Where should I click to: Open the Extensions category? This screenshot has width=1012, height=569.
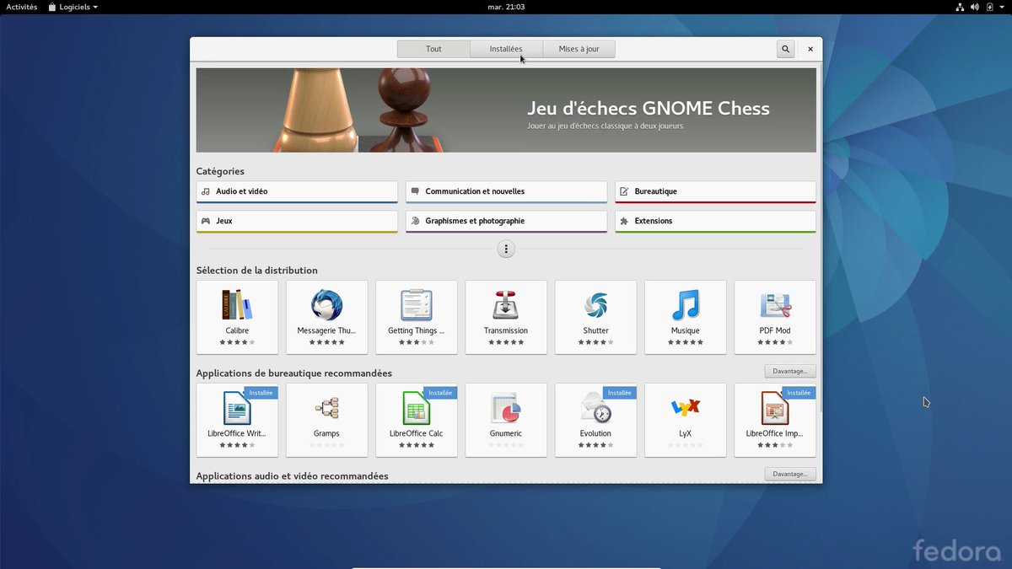tap(715, 222)
